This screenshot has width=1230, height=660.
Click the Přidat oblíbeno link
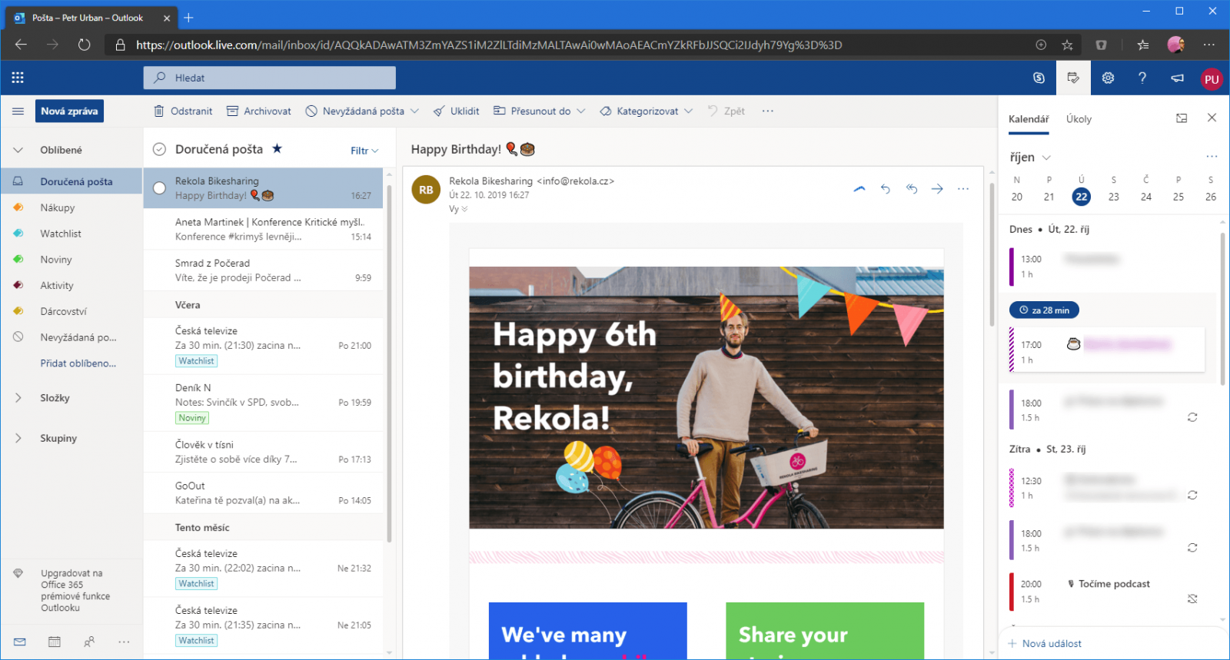click(x=78, y=363)
